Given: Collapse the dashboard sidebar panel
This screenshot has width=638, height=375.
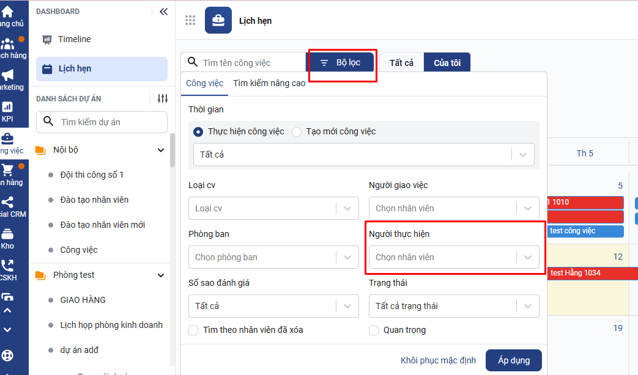Looking at the screenshot, I should 163,12.
